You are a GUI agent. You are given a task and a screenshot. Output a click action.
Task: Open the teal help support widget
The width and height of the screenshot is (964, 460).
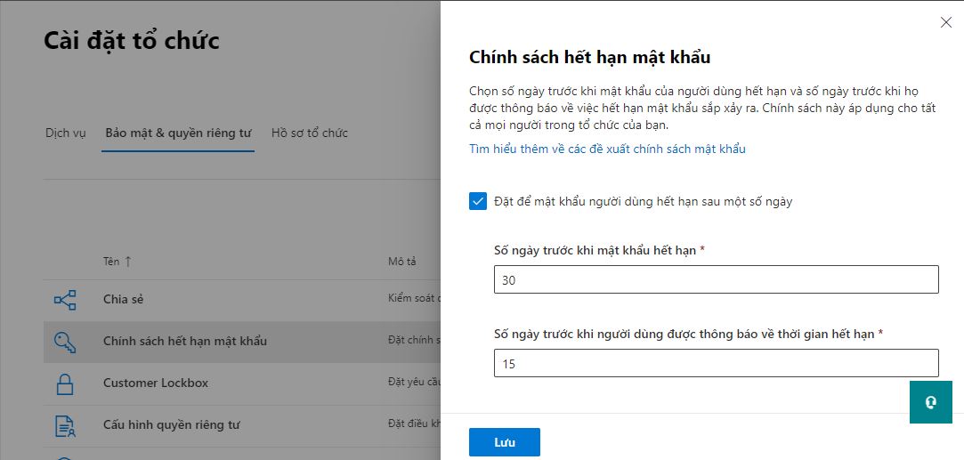[x=931, y=402]
